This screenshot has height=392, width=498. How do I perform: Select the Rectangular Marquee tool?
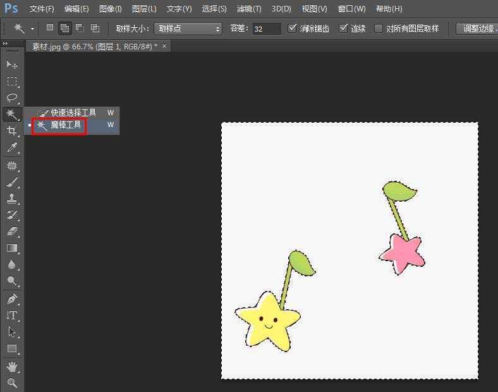point(11,82)
